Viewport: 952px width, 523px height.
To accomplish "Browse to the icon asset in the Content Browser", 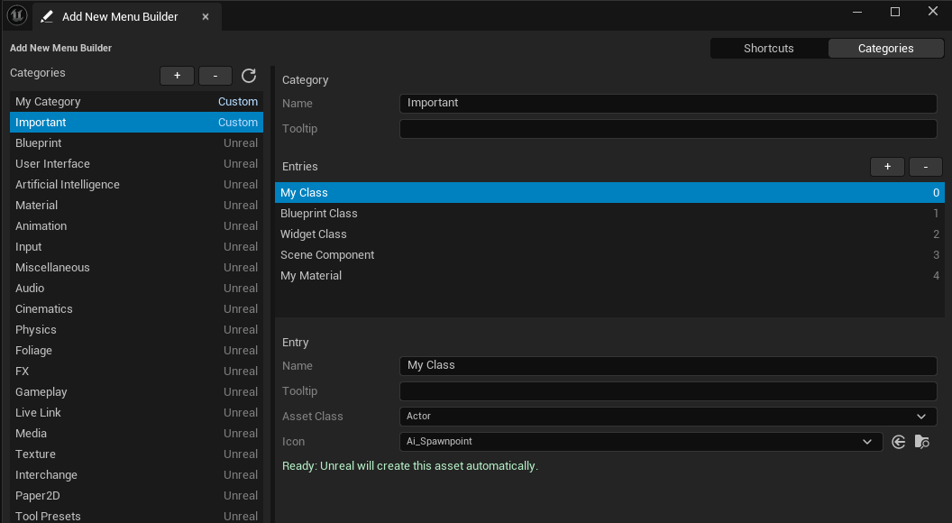I will pos(921,442).
